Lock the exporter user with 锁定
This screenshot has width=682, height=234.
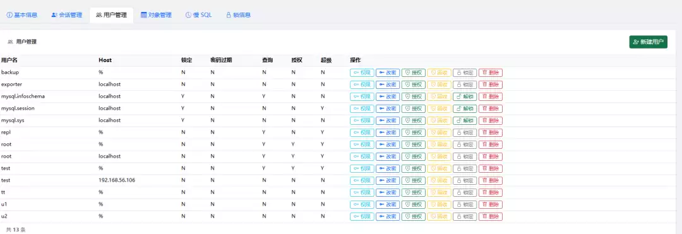(x=465, y=85)
